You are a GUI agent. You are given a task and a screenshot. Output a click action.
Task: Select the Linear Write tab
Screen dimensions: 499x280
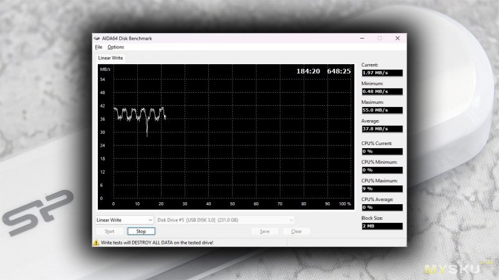pos(111,58)
